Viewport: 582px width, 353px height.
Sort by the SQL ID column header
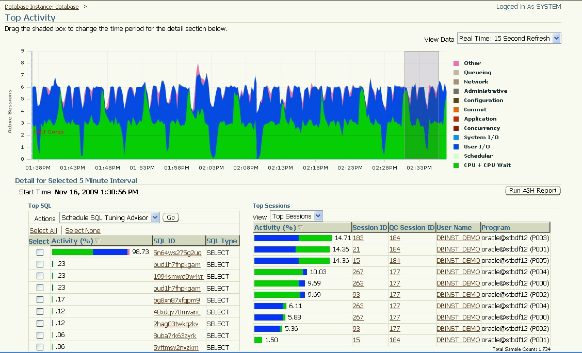point(164,241)
